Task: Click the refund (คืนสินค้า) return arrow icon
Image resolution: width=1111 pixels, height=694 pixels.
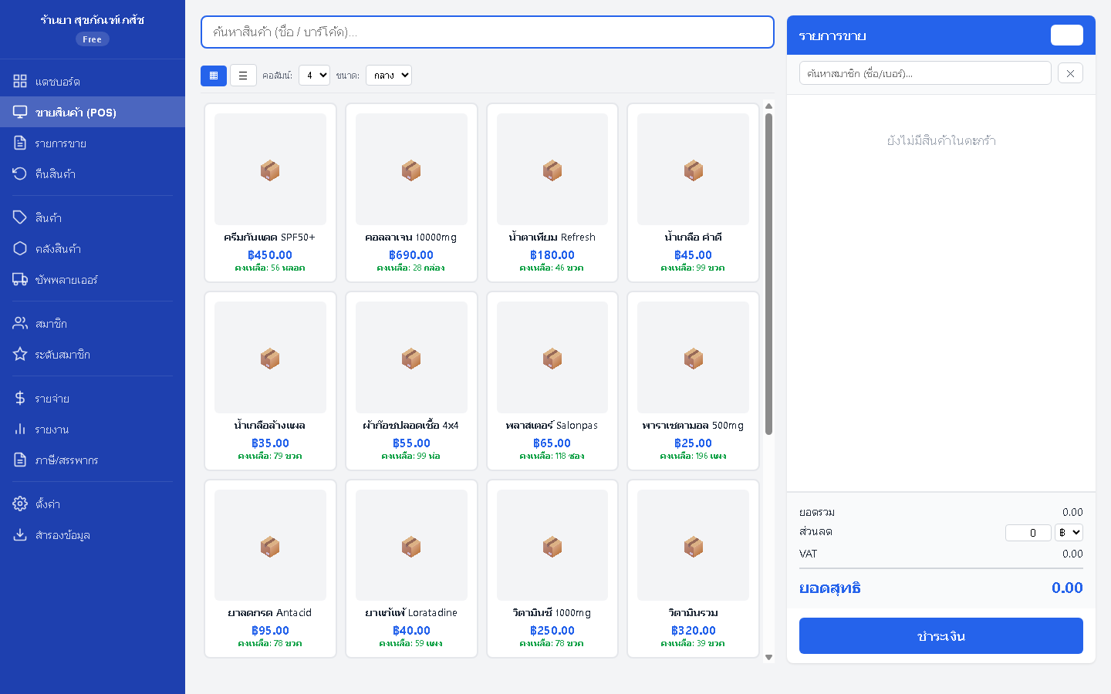Action: click(x=20, y=173)
